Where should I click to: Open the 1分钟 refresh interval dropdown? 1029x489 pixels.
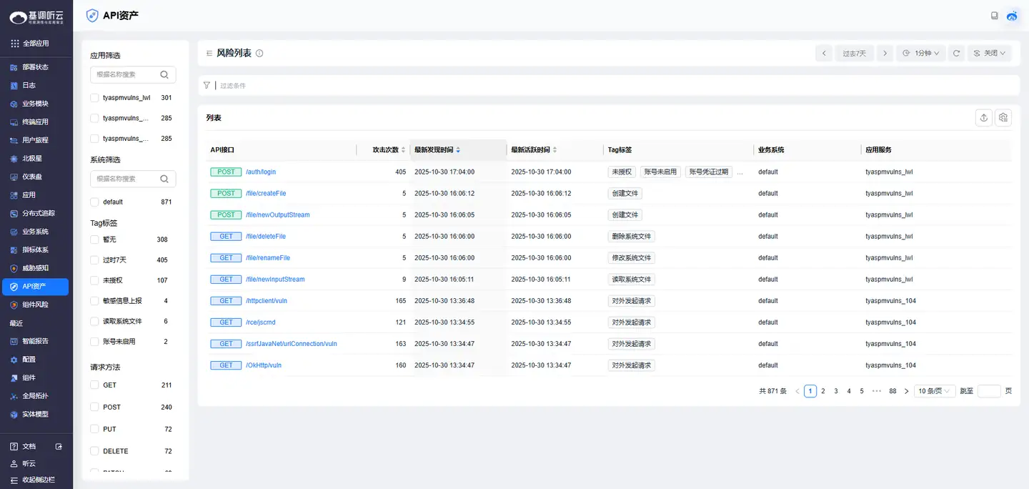coord(920,53)
